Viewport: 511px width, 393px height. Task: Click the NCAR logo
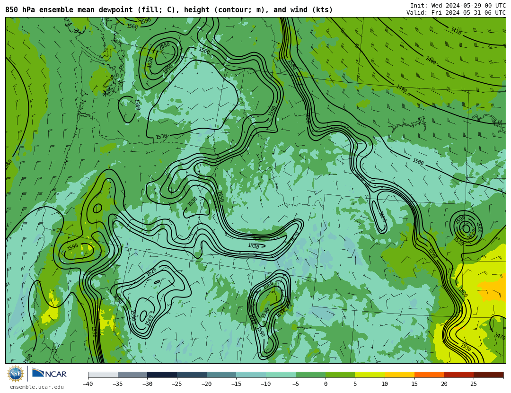[x=49, y=374]
